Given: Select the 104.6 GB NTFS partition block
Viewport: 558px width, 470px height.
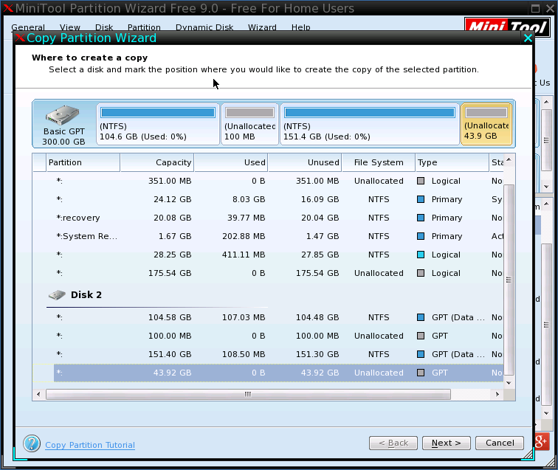Looking at the screenshot, I should (158, 124).
